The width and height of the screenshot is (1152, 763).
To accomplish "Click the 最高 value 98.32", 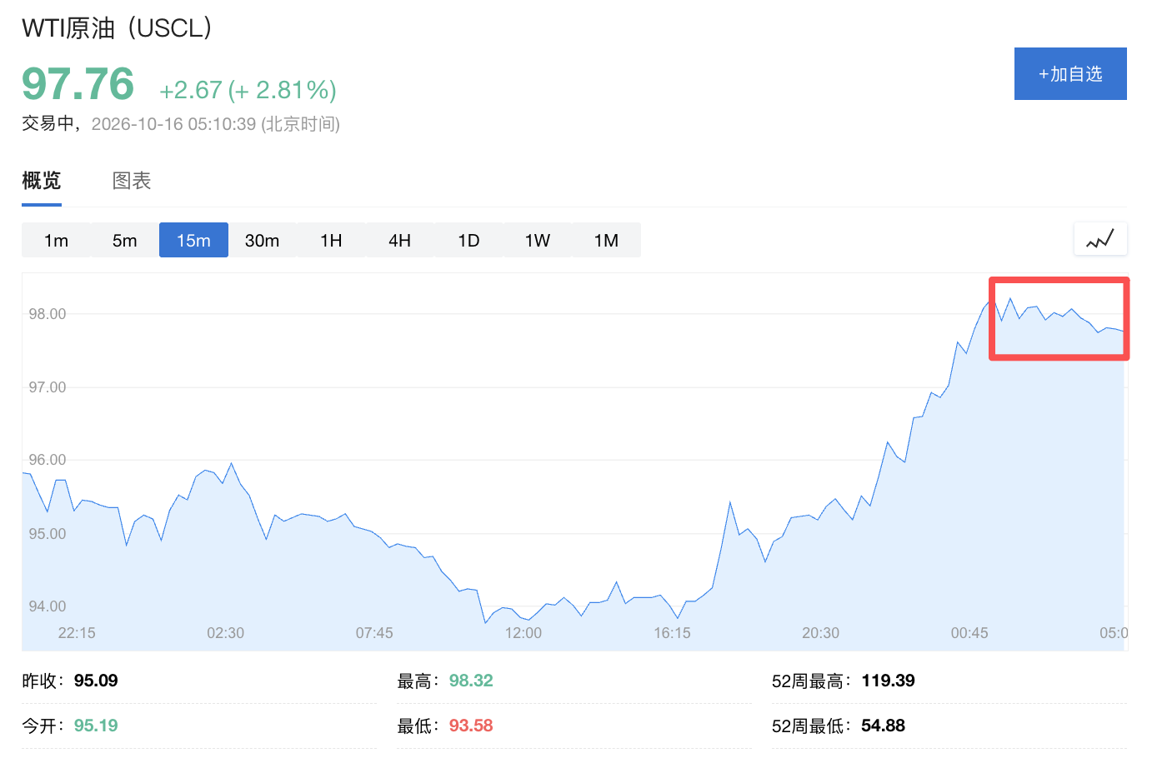I will (x=471, y=681).
